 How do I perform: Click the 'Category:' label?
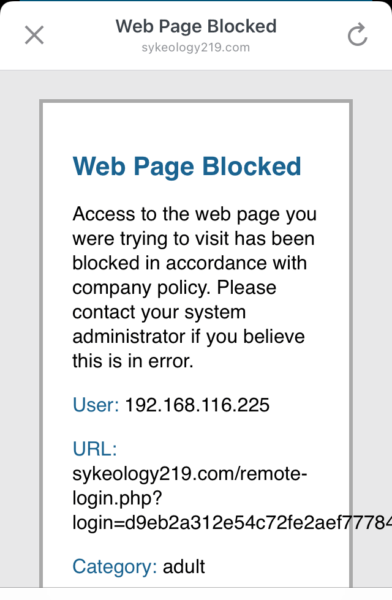[x=115, y=567]
